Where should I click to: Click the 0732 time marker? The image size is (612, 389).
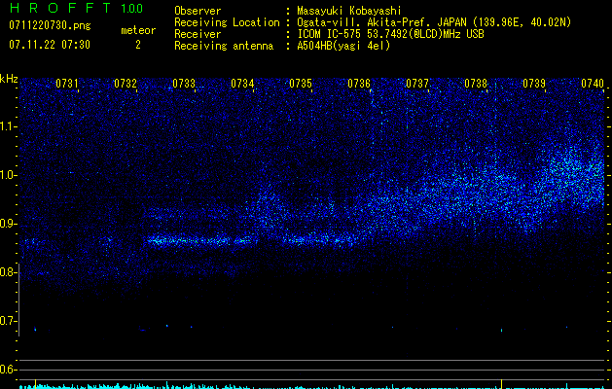(126, 83)
